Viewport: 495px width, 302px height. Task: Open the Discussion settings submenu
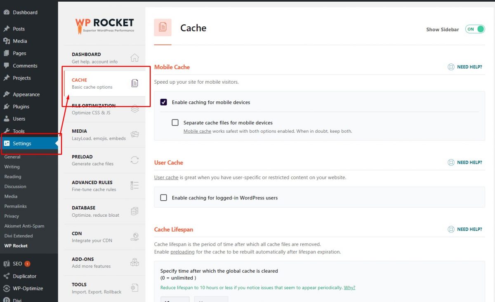pyautogui.click(x=15, y=187)
